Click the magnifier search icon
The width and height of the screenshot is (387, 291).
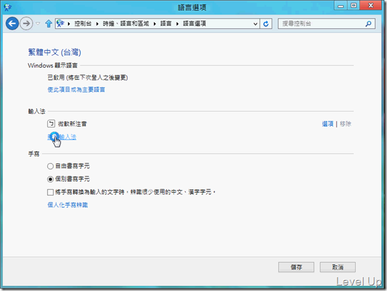click(368, 23)
